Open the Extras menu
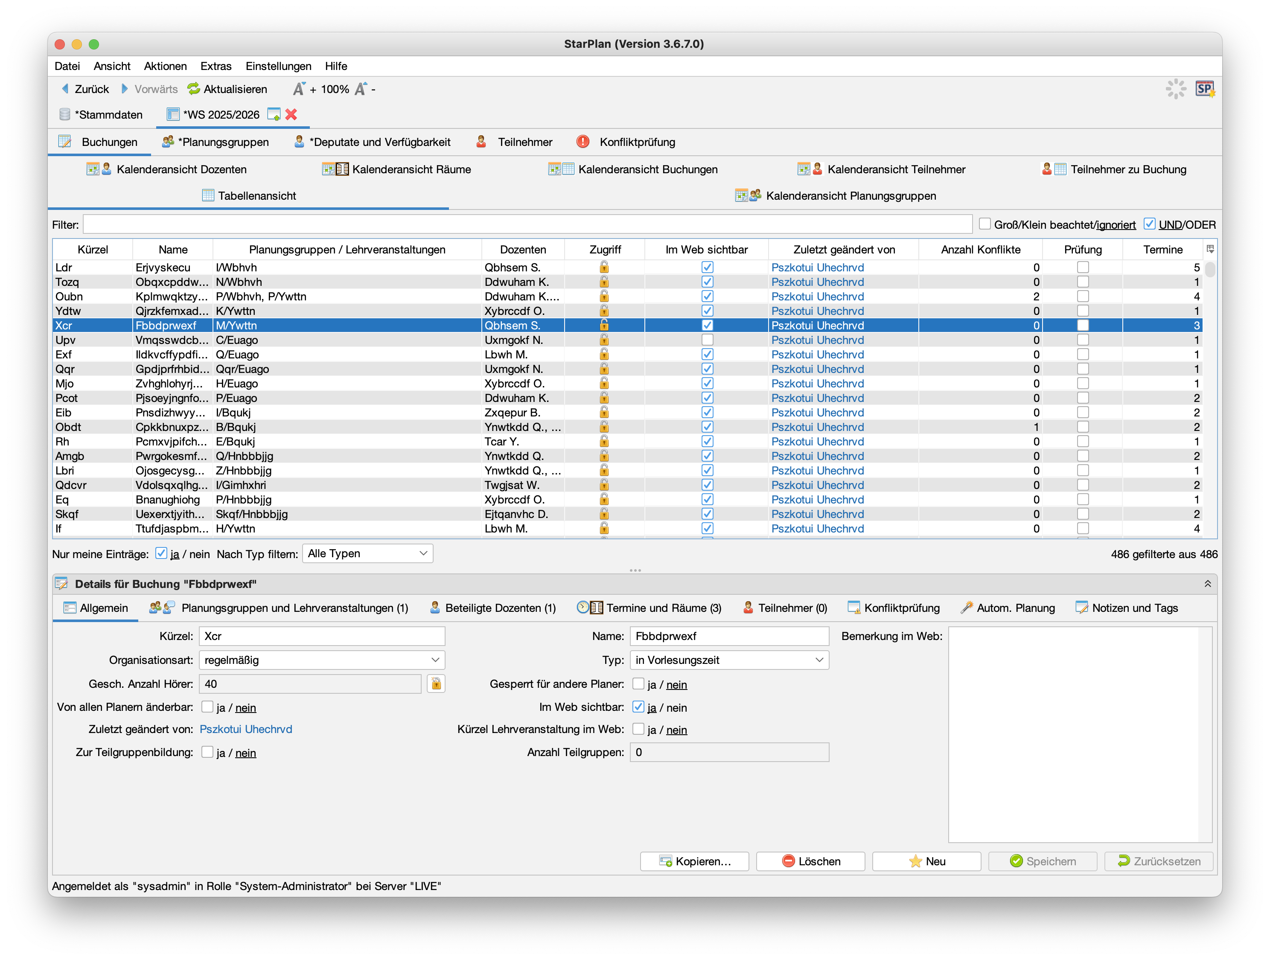Image resolution: width=1270 pixels, height=960 pixels. point(216,66)
